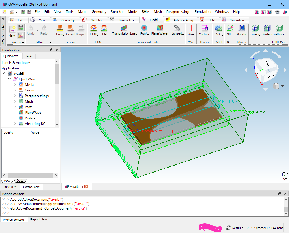This screenshot has width=289, height=233.
Task: Expand the Circuit tree node
Action: pos(15,90)
